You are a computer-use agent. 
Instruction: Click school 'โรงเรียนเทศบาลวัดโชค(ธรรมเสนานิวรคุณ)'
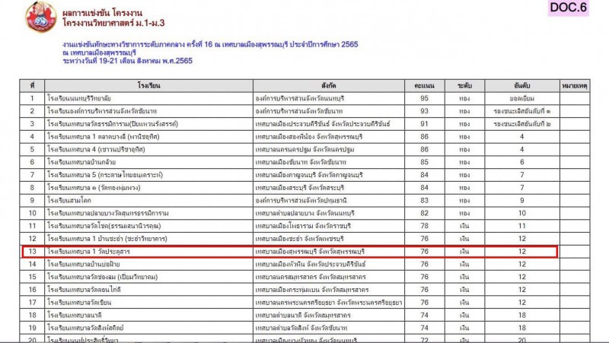pos(104,226)
